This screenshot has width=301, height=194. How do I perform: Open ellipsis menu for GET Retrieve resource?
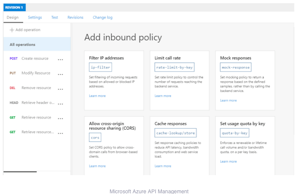[x=60, y=119]
